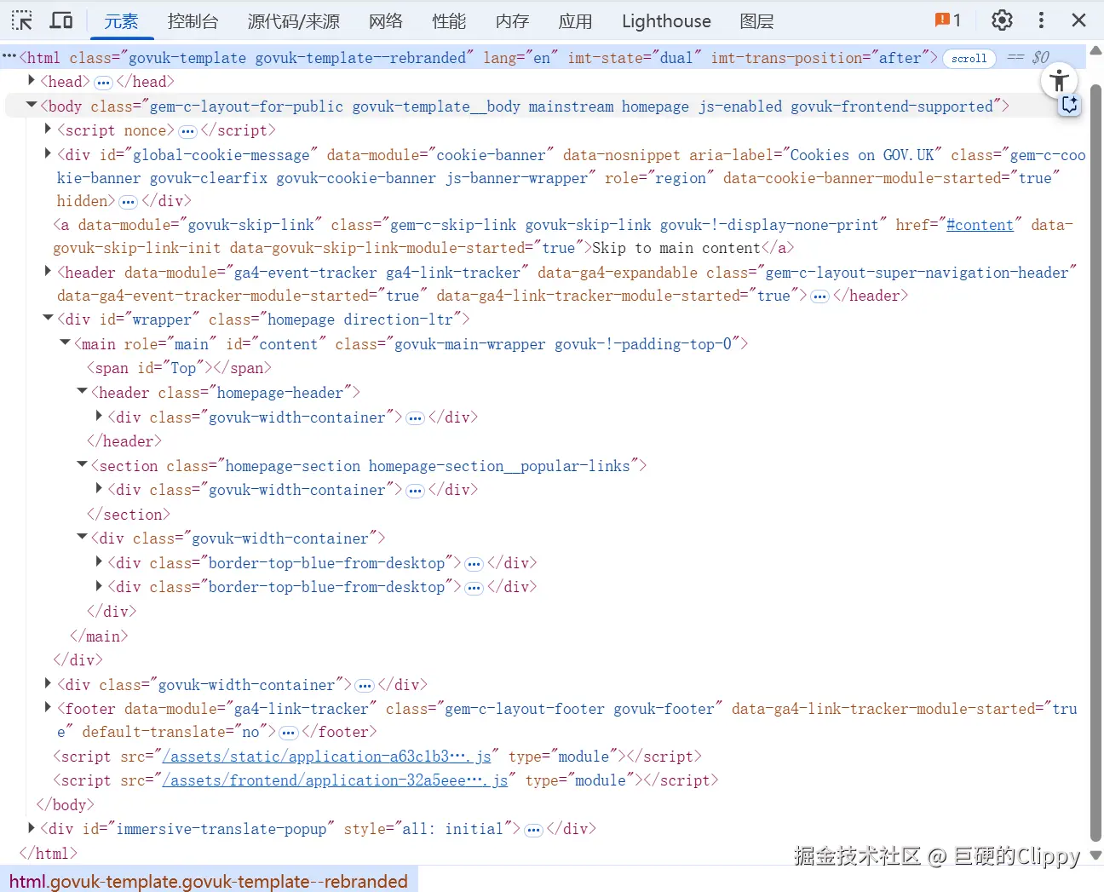Switch to the 网络 (Network) tab

(x=386, y=20)
